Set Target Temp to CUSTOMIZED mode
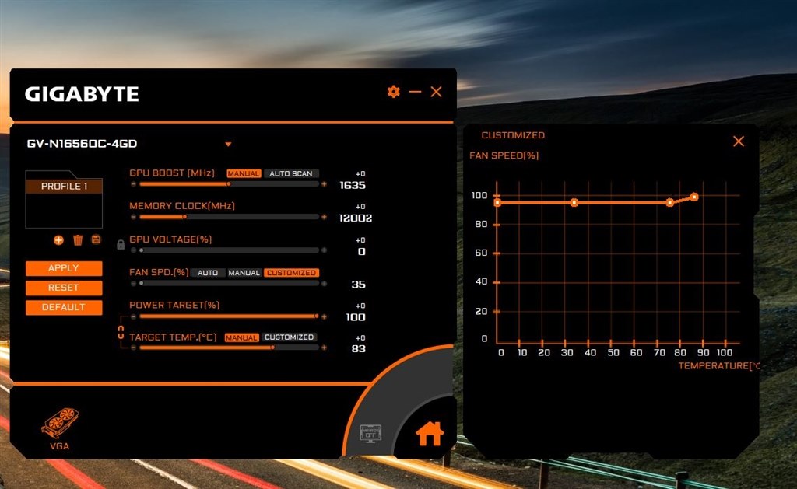 coord(290,337)
